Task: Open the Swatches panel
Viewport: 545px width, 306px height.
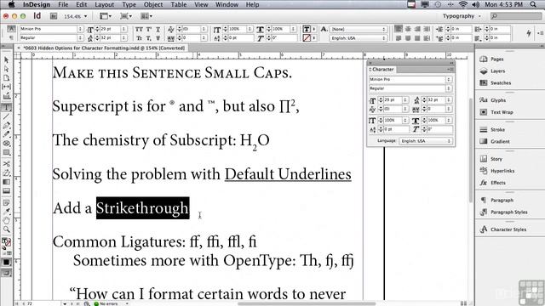Action: tap(496, 83)
